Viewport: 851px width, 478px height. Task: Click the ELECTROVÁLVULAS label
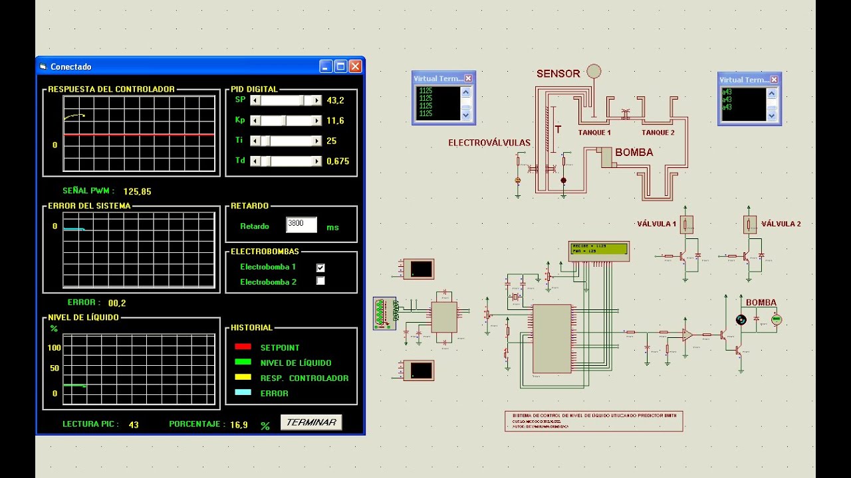pyautogui.click(x=489, y=143)
